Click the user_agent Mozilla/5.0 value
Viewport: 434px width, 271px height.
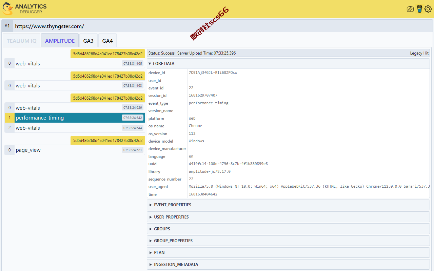309,186
